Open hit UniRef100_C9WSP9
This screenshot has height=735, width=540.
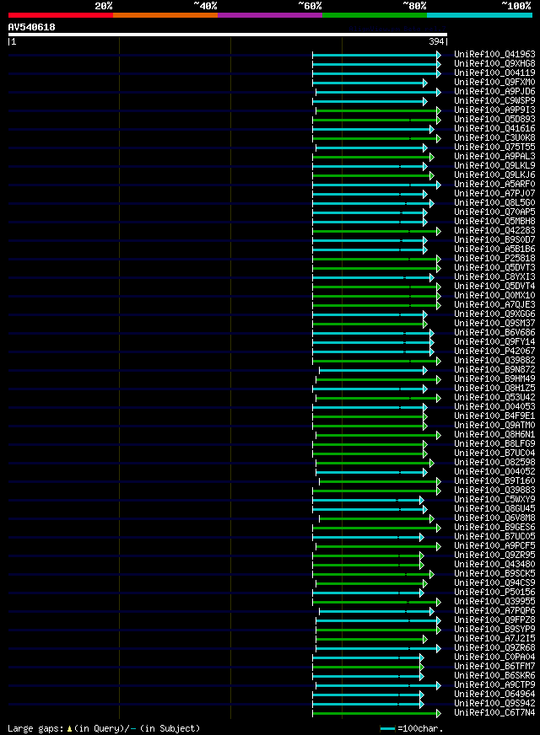tap(494, 101)
